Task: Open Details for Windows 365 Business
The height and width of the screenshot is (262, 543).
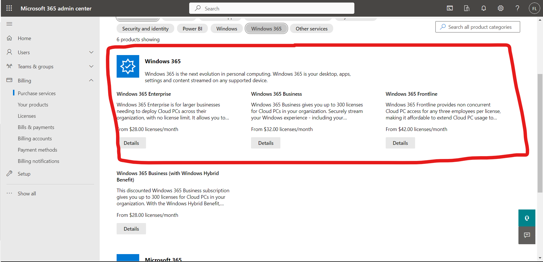Action: pyautogui.click(x=266, y=143)
